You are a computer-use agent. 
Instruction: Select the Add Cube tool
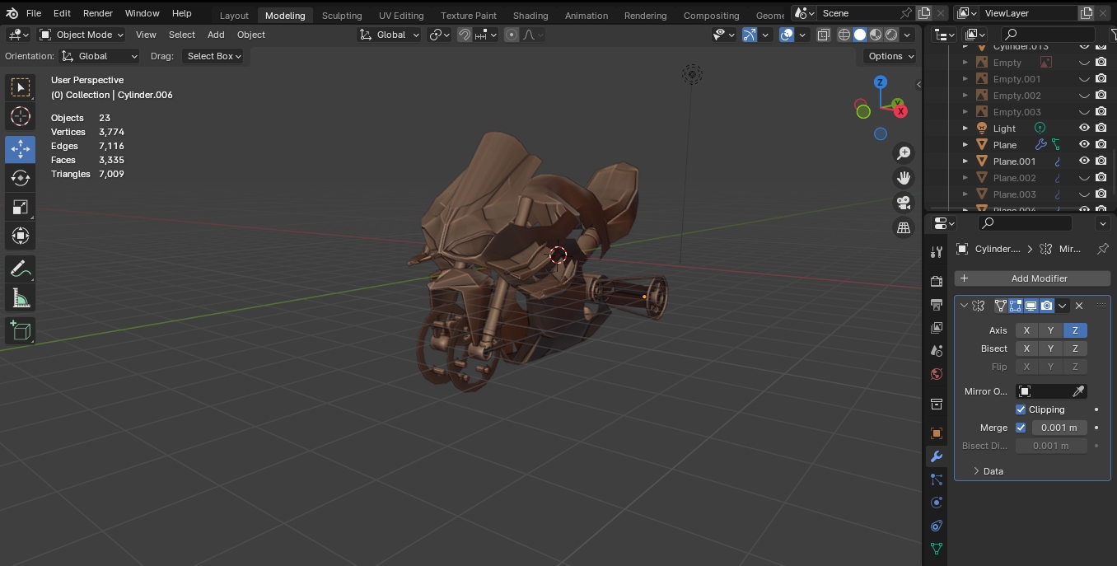point(21,331)
